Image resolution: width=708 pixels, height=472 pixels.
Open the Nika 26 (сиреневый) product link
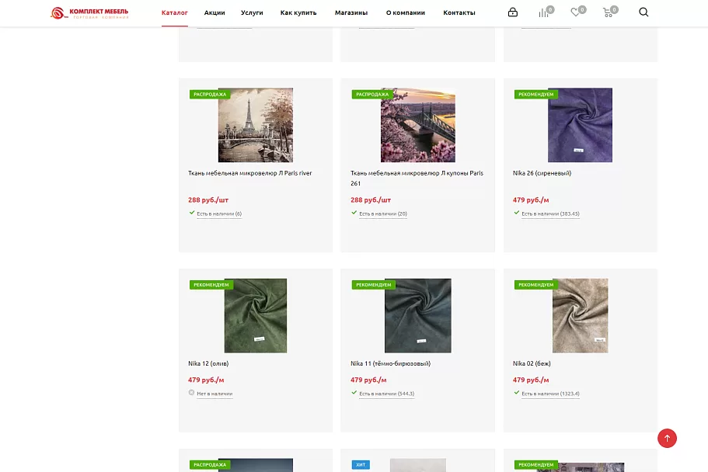(x=542, y=173)
